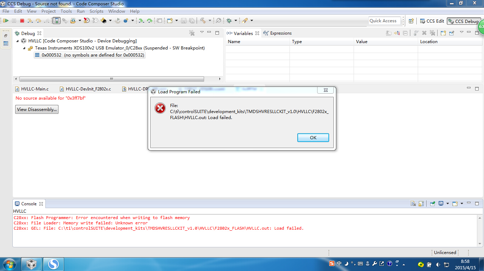Click the Open Perspective icon
This screenshot has height=271, width=484.
411,21
